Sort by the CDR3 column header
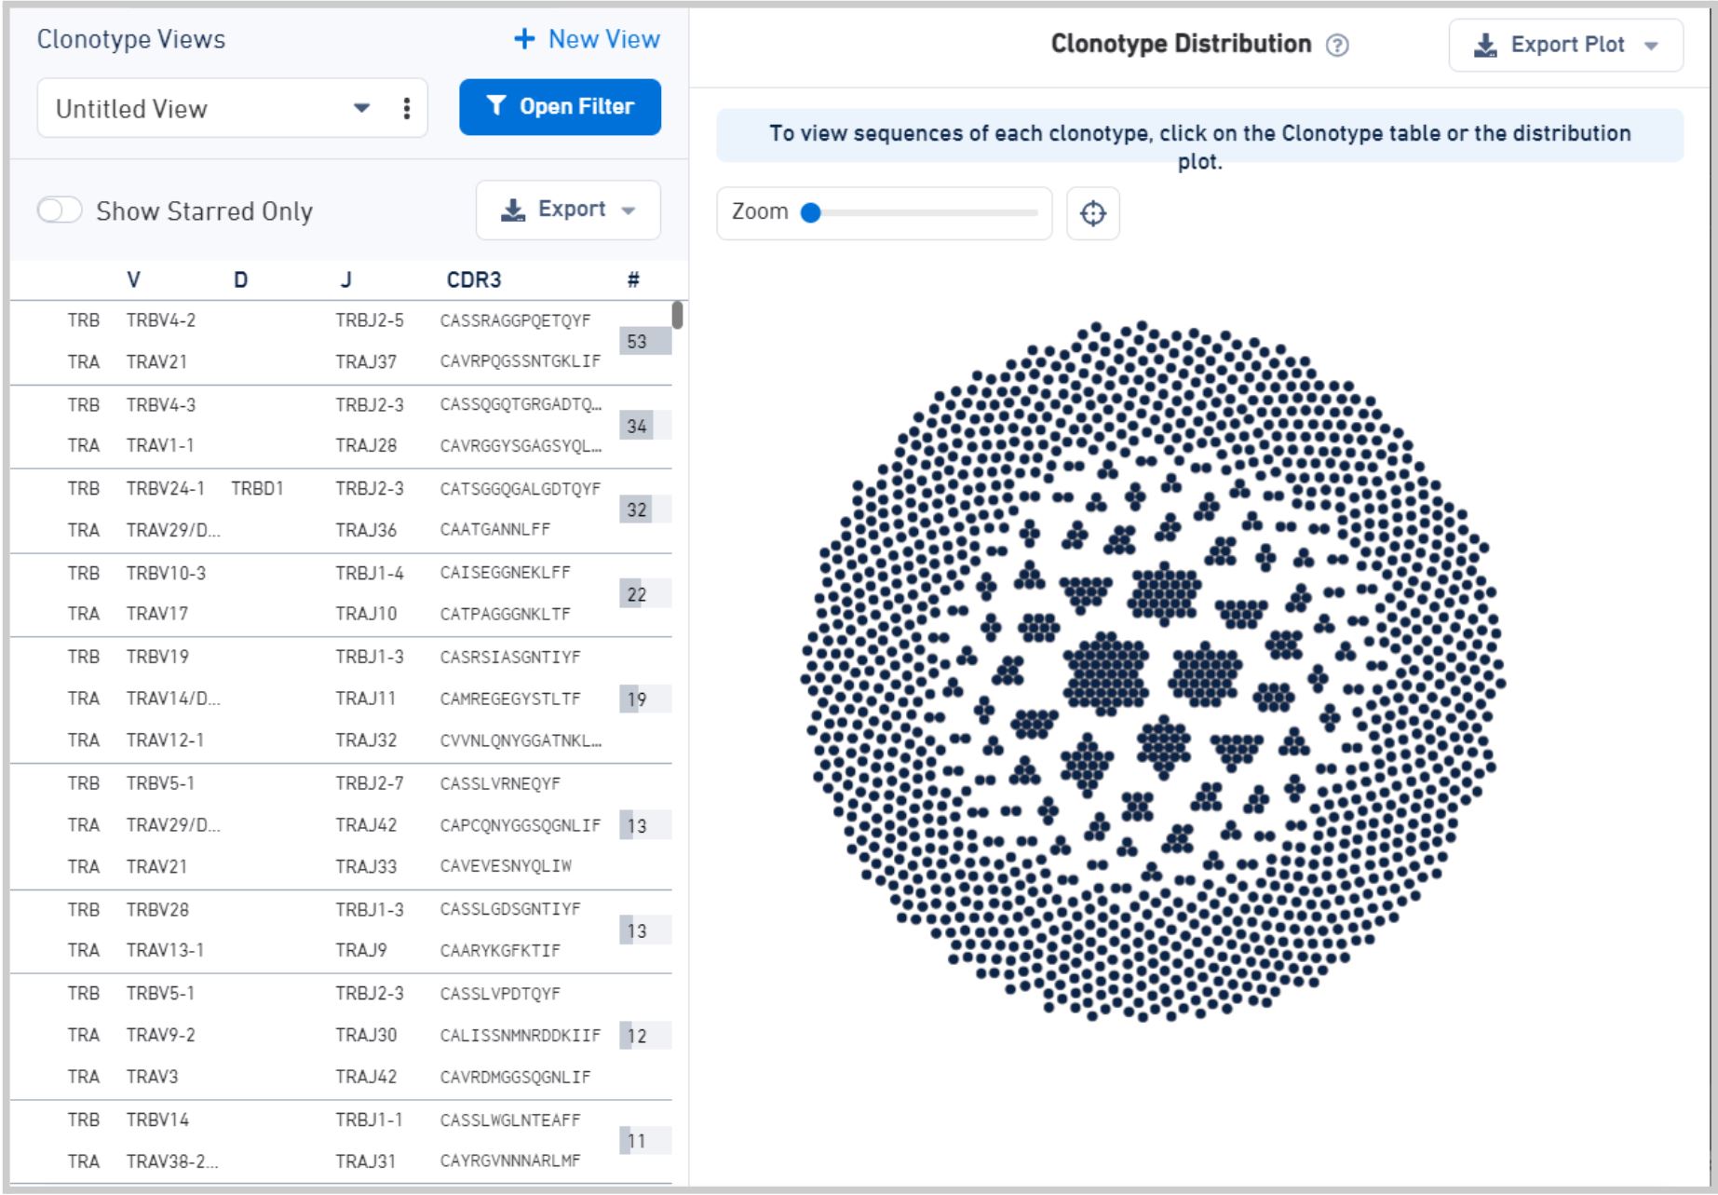 pos(473,280)
